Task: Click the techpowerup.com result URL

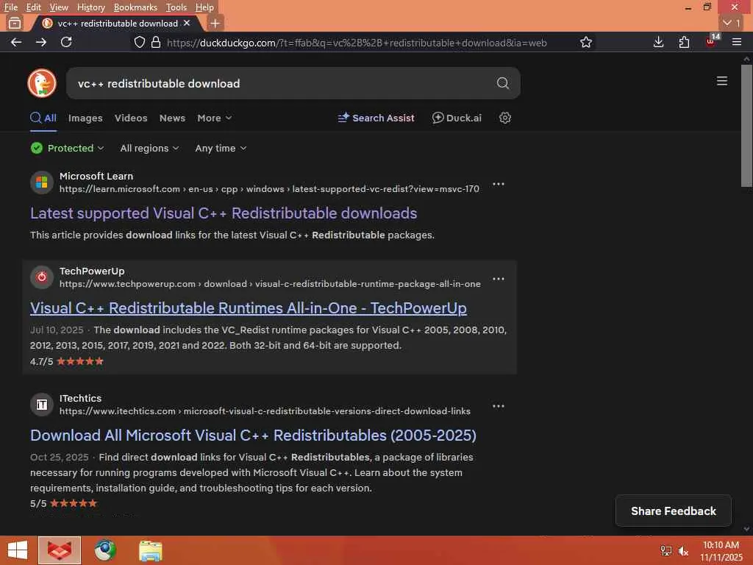Action: pos(270,284)
